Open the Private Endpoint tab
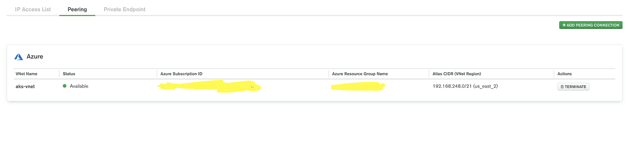 coord(125,9)
